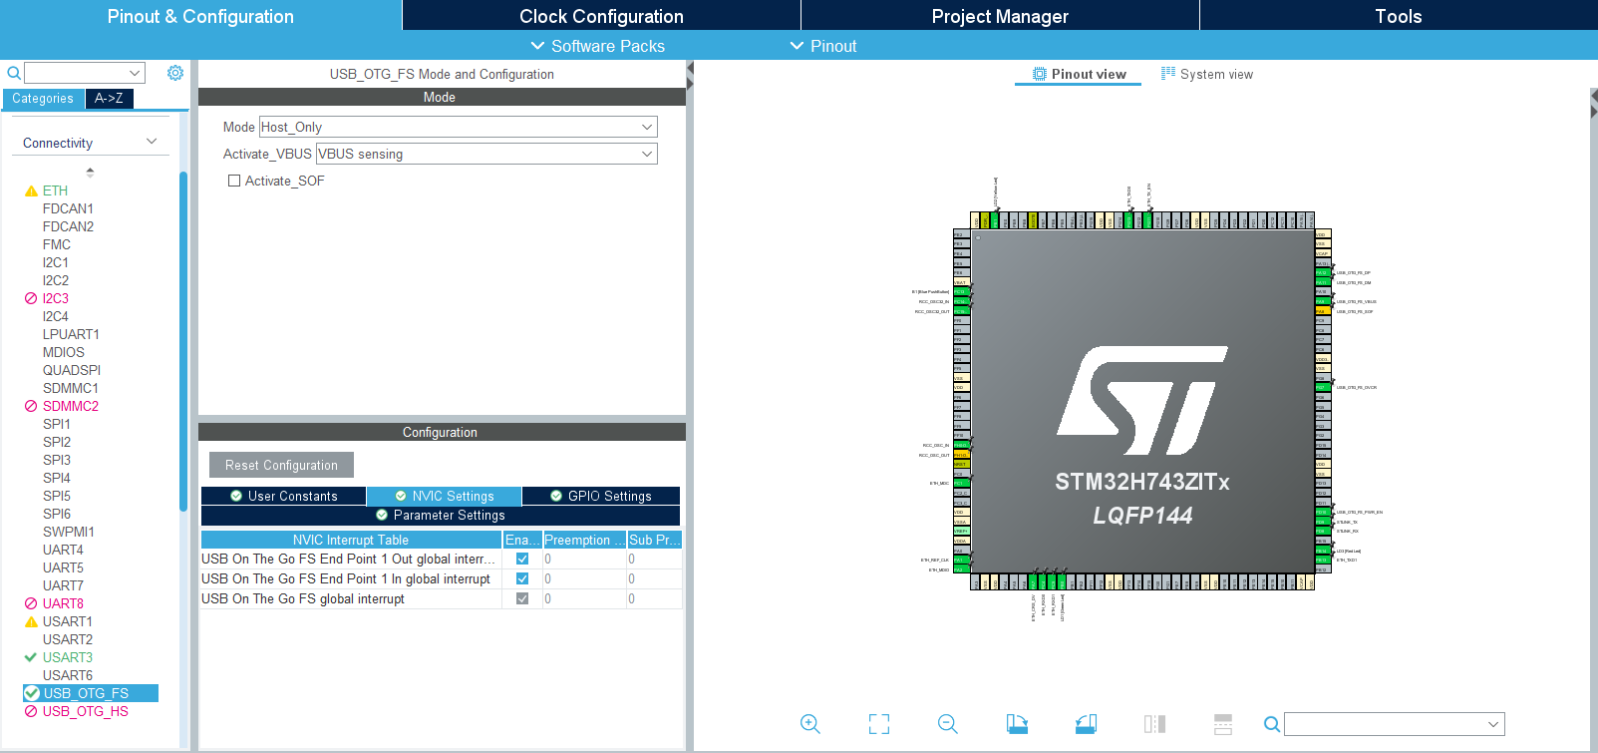The image size is (1598, 753).
Task: Zoom out of the chip pinout
Action: [947, 724]
